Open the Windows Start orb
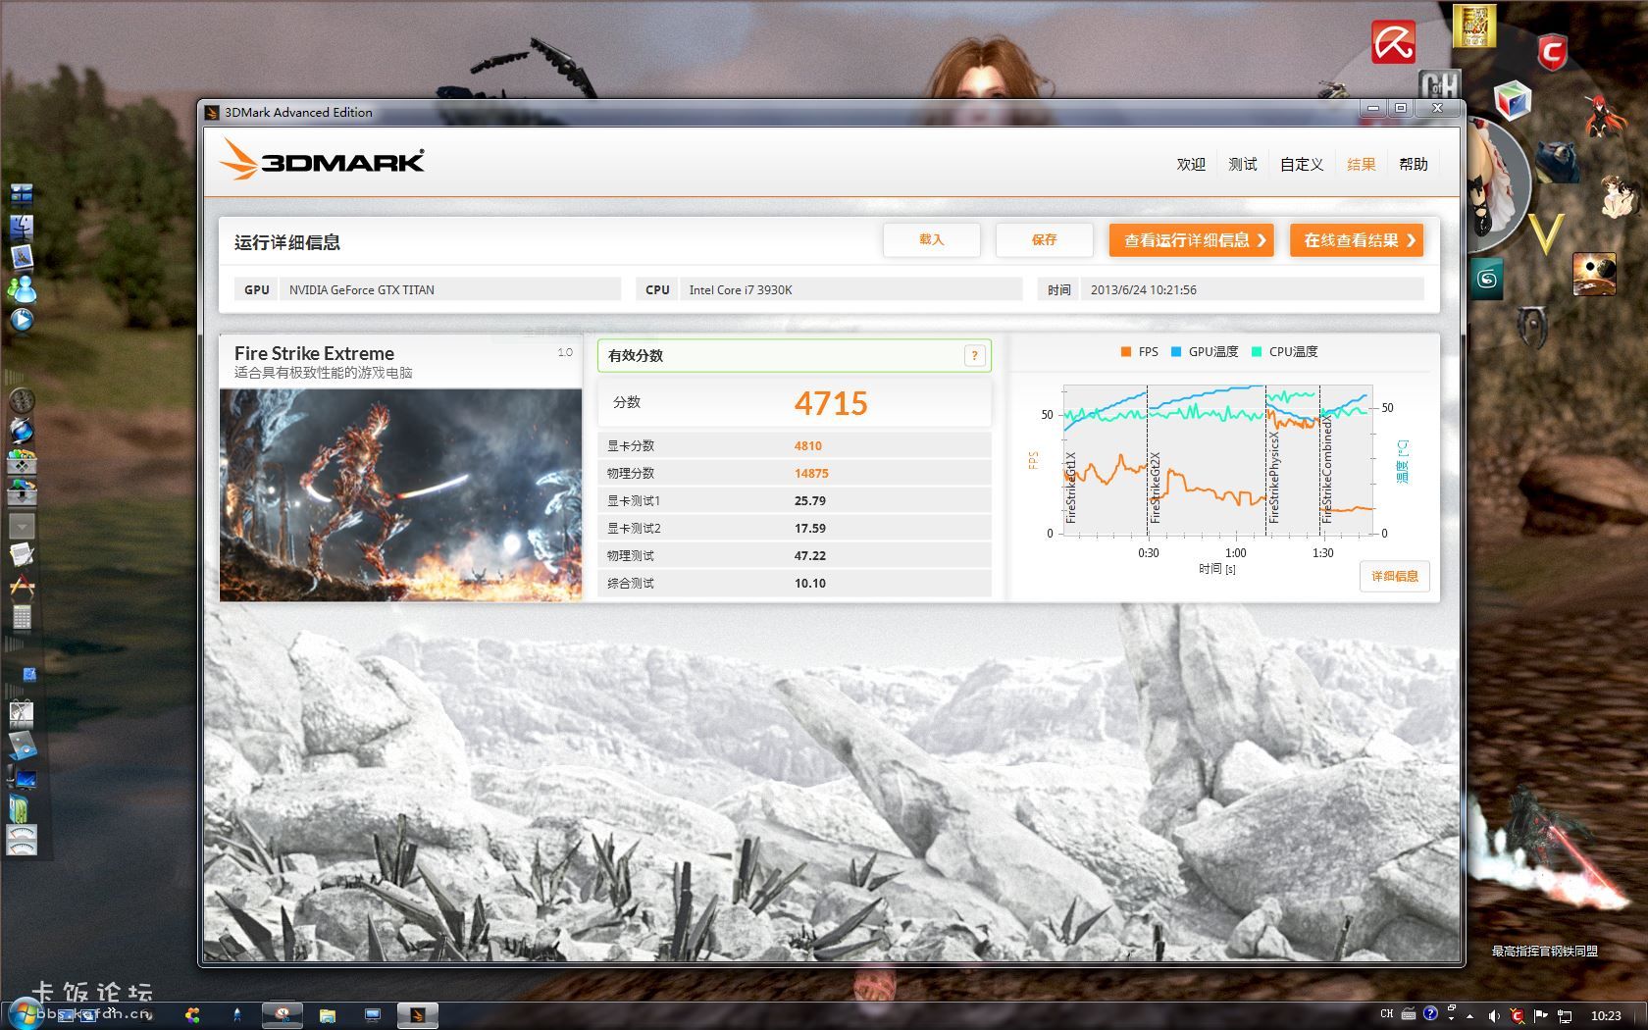1648x1030 pixels. (x=26, y=1014)
